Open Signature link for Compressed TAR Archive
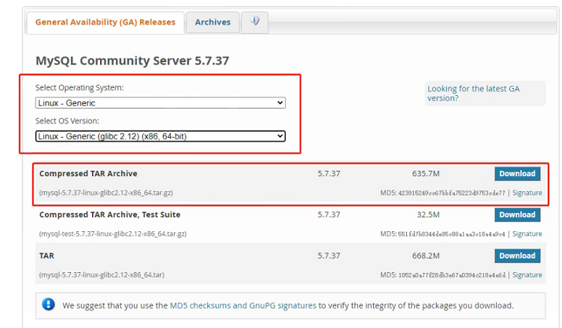 click(x=527, y=193)
